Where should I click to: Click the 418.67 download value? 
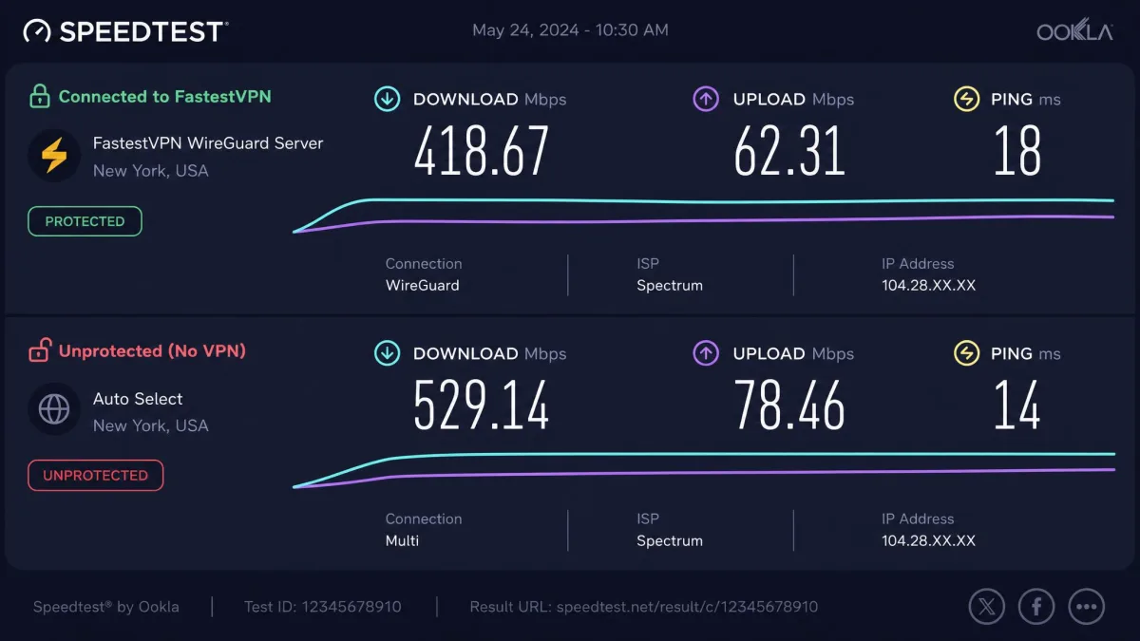(482, 152)
